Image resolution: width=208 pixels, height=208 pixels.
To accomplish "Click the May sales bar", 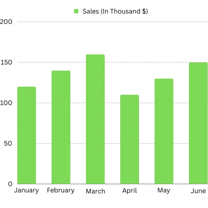I will pos(164,131).
